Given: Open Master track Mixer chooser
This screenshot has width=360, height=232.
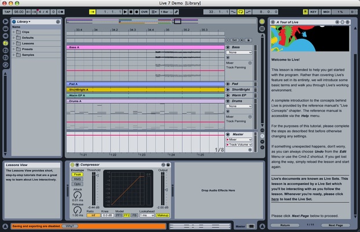Looking at the screenshot, I should (239, 139).
